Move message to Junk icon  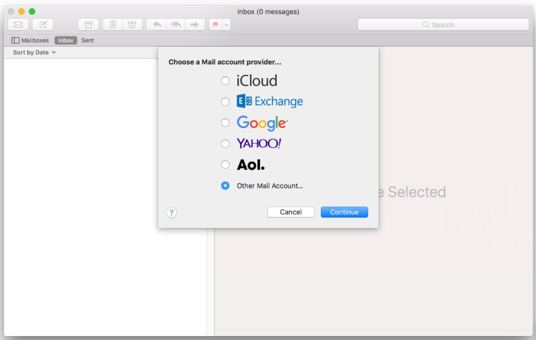[x=133, y=24]
